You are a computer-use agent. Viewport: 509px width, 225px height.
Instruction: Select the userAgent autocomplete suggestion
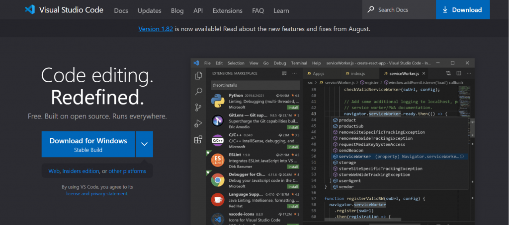(399, 181)
